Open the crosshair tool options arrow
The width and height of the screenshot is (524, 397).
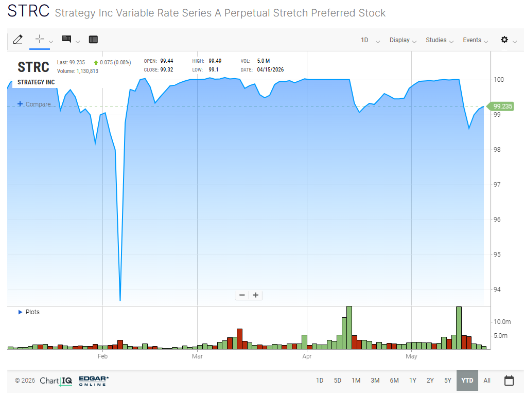(51, 42)
